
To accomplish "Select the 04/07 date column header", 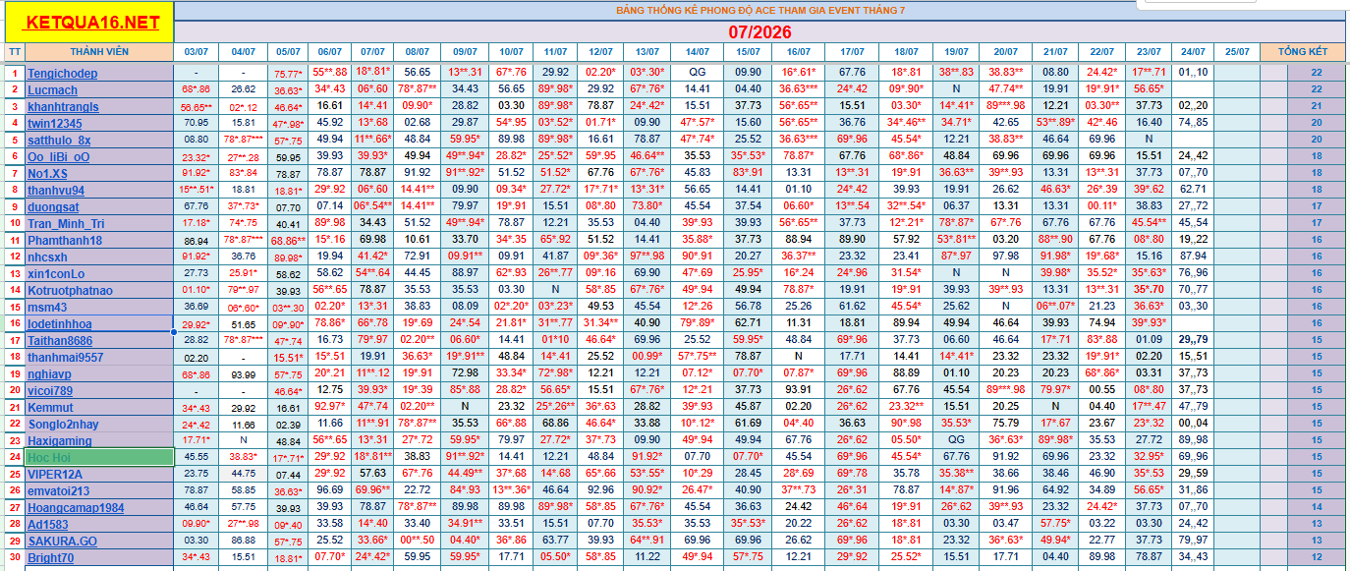I will (x=242, y=51).
